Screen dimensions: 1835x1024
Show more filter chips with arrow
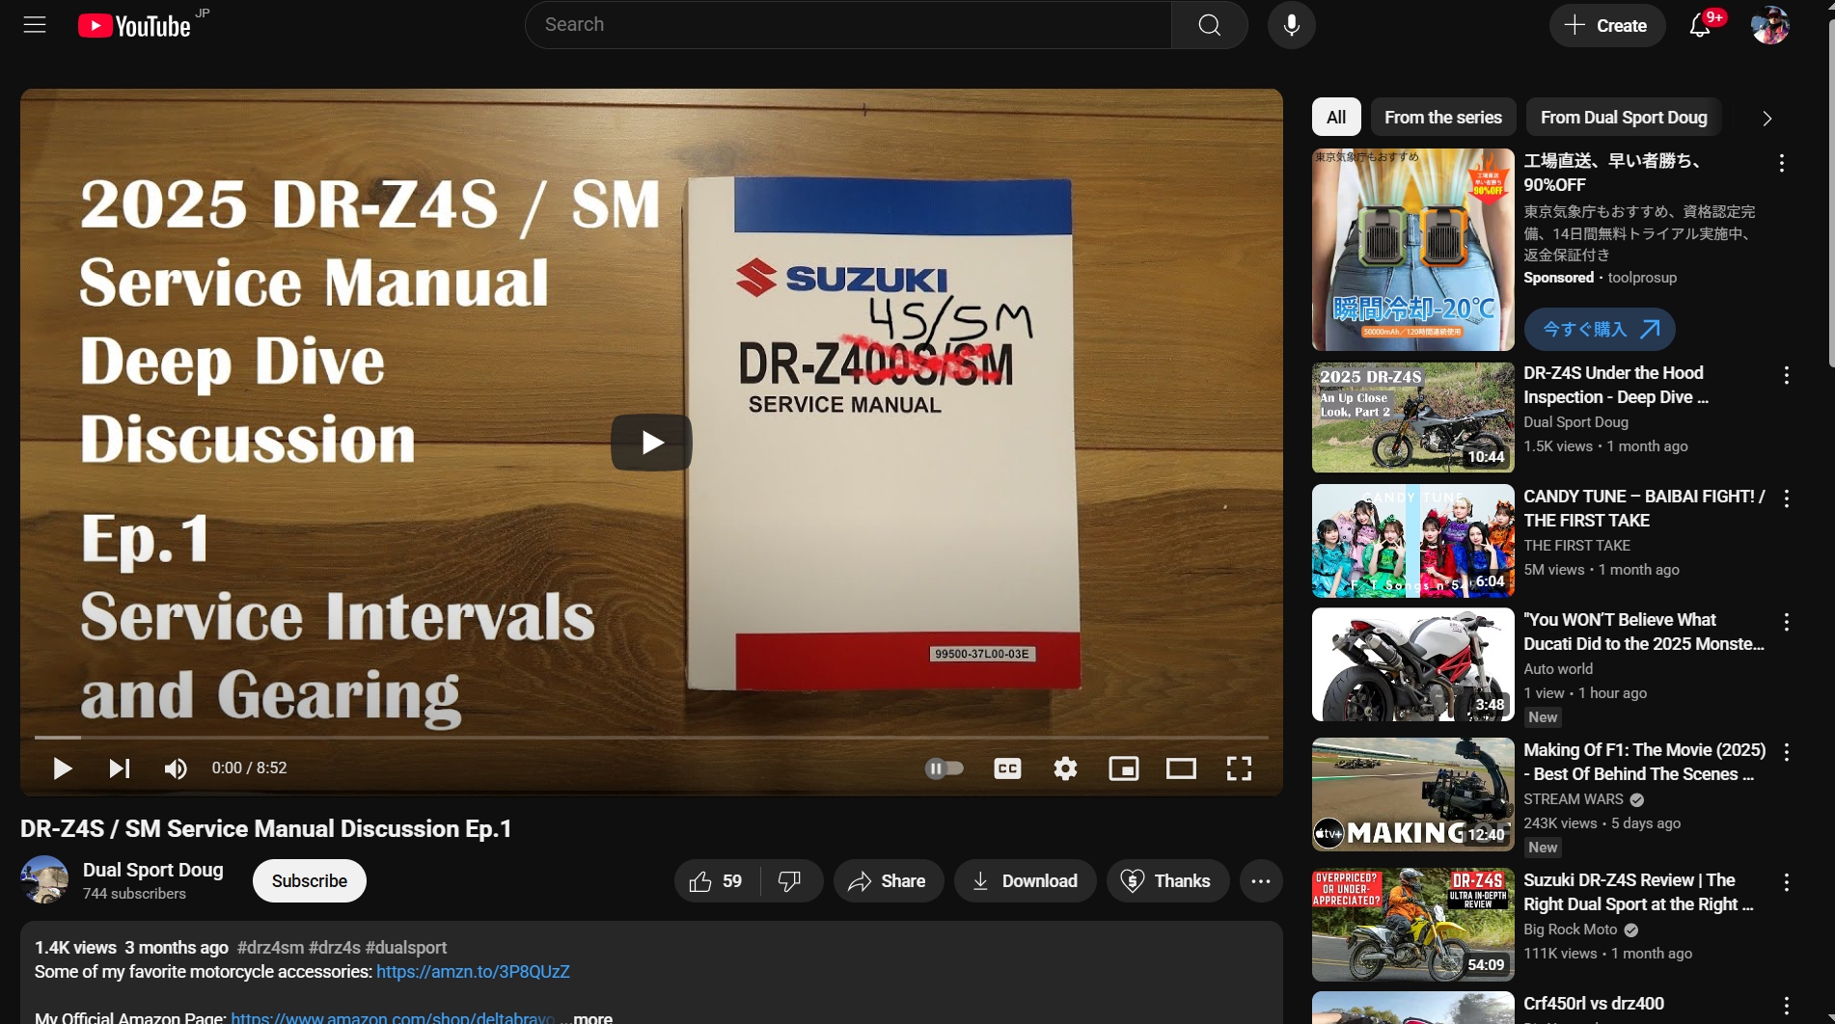[1767, 118]
